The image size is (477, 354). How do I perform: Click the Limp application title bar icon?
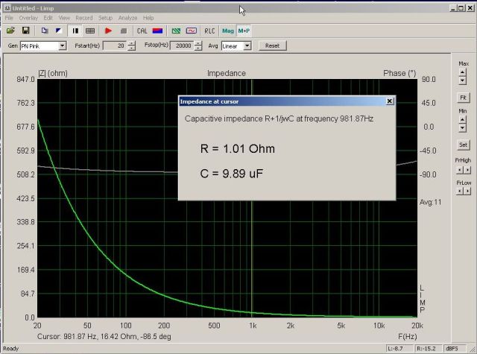point(7,8)
